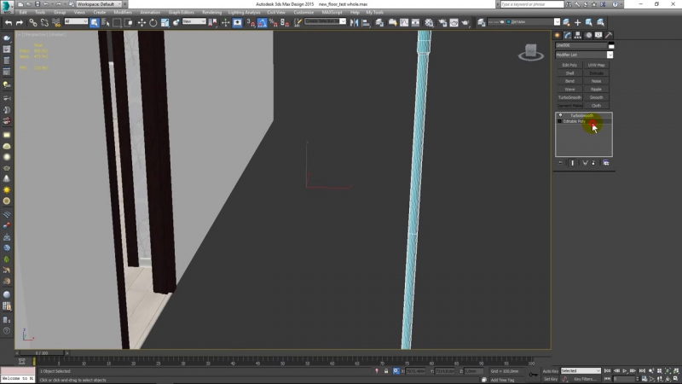This screenshot has width=682, height=384.
Task: Open the Rendering menu
Action: pyautogui.click(x=211, y=13)
